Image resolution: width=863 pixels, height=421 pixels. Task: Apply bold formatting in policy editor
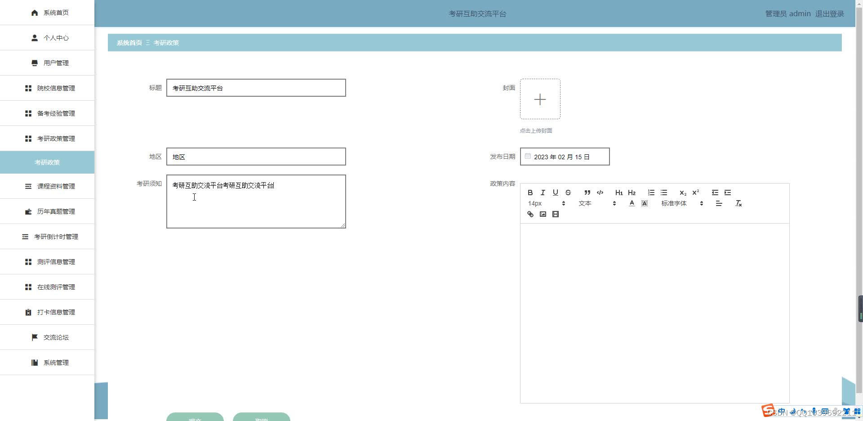(530, 193)
